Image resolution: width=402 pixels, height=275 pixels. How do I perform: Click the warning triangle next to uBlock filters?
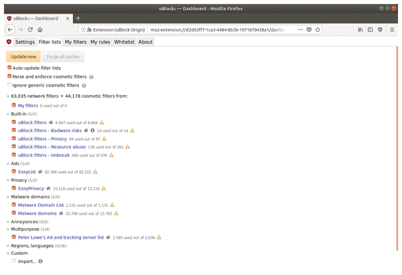(x=102, y=123)
